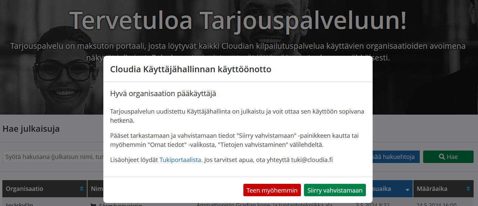This screenshot has height=206, width=478.
Task: Click the Määräaika column header
Action: pyautogui.click(x=443, y=189)
